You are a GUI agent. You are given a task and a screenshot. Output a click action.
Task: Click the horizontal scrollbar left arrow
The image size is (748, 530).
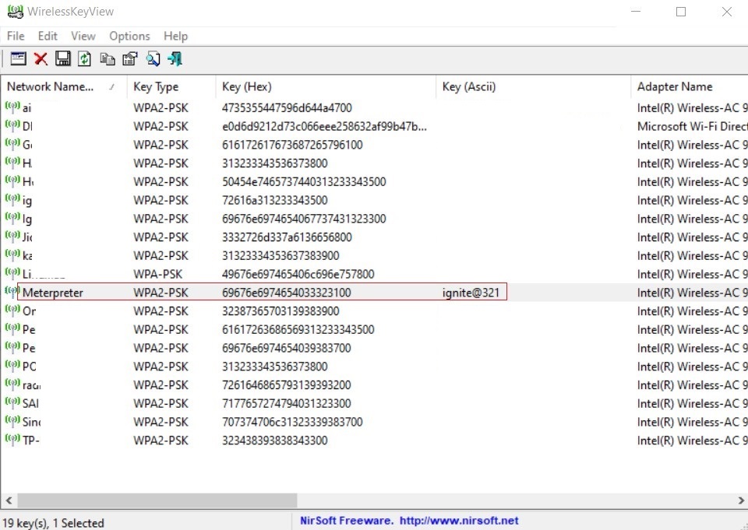point(9,500)
